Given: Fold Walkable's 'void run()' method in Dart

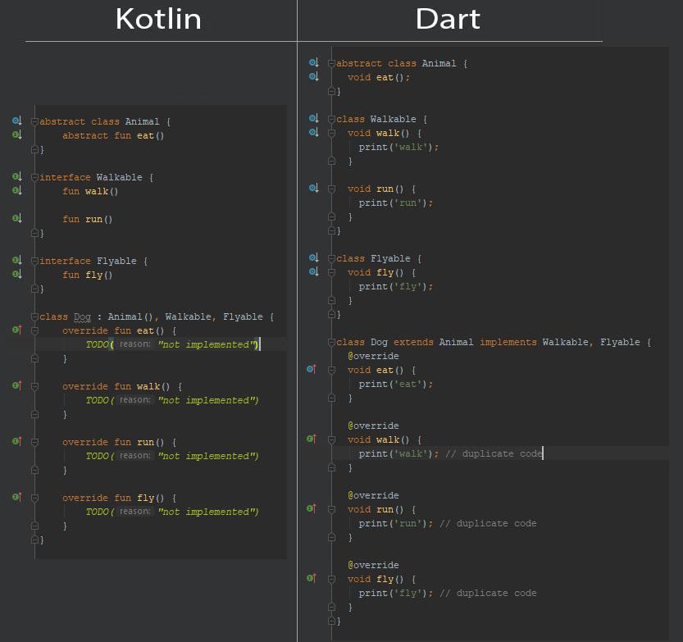Looking at the screenshot, I should pyautogui.click(x=331, y=189).
